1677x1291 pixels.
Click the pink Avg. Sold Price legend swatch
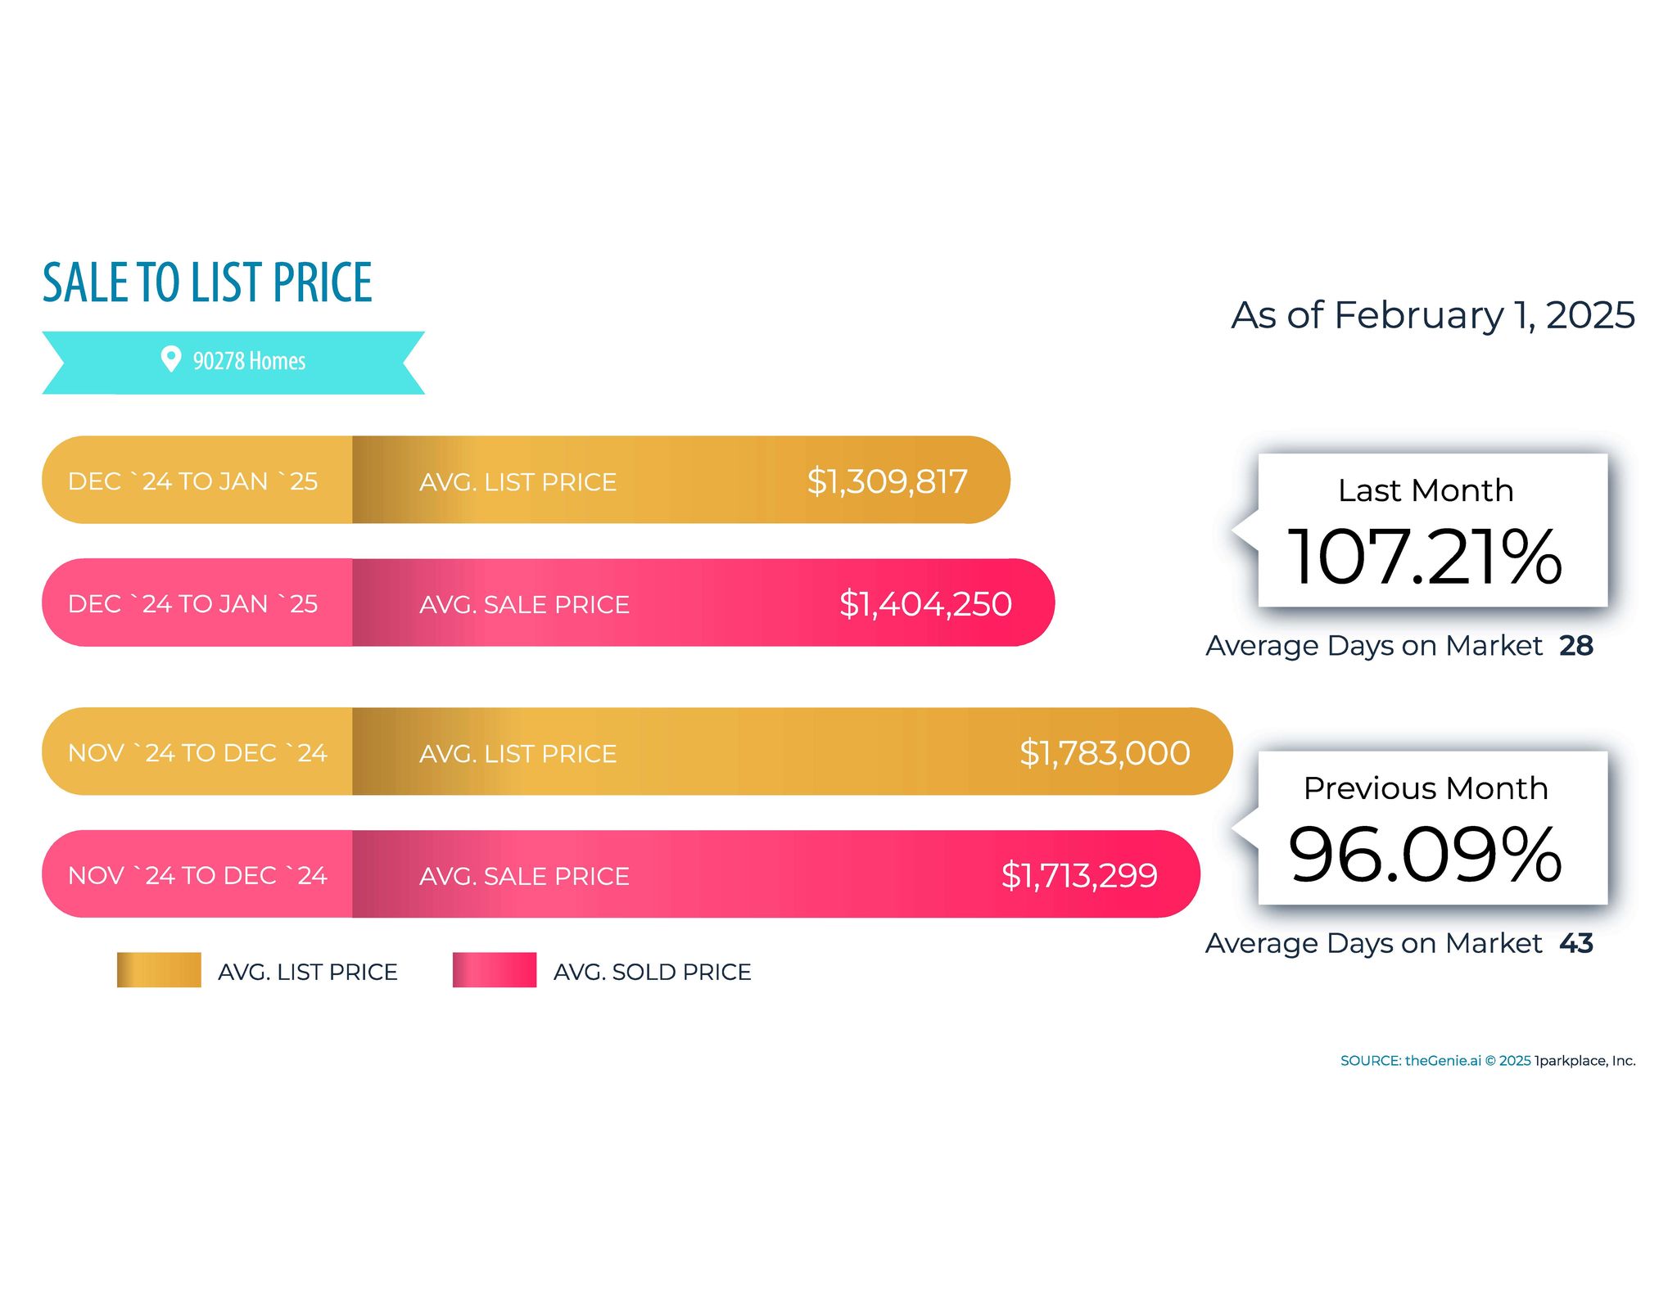pyautogui.click(x=495, y=970)
